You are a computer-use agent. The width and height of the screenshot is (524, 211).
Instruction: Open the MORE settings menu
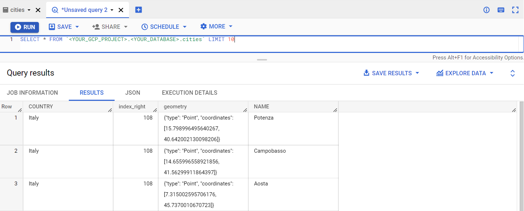[x=213, y=27]
